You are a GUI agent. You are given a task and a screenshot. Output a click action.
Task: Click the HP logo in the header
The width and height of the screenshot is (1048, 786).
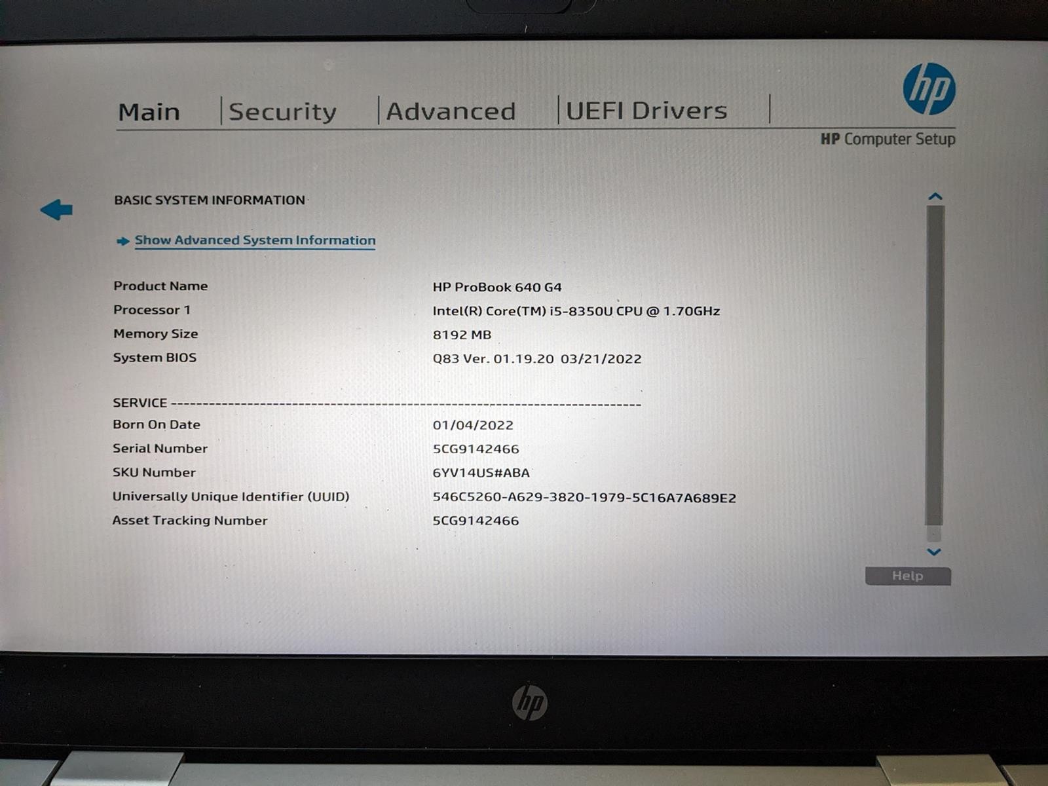click(x=929, y=89)
